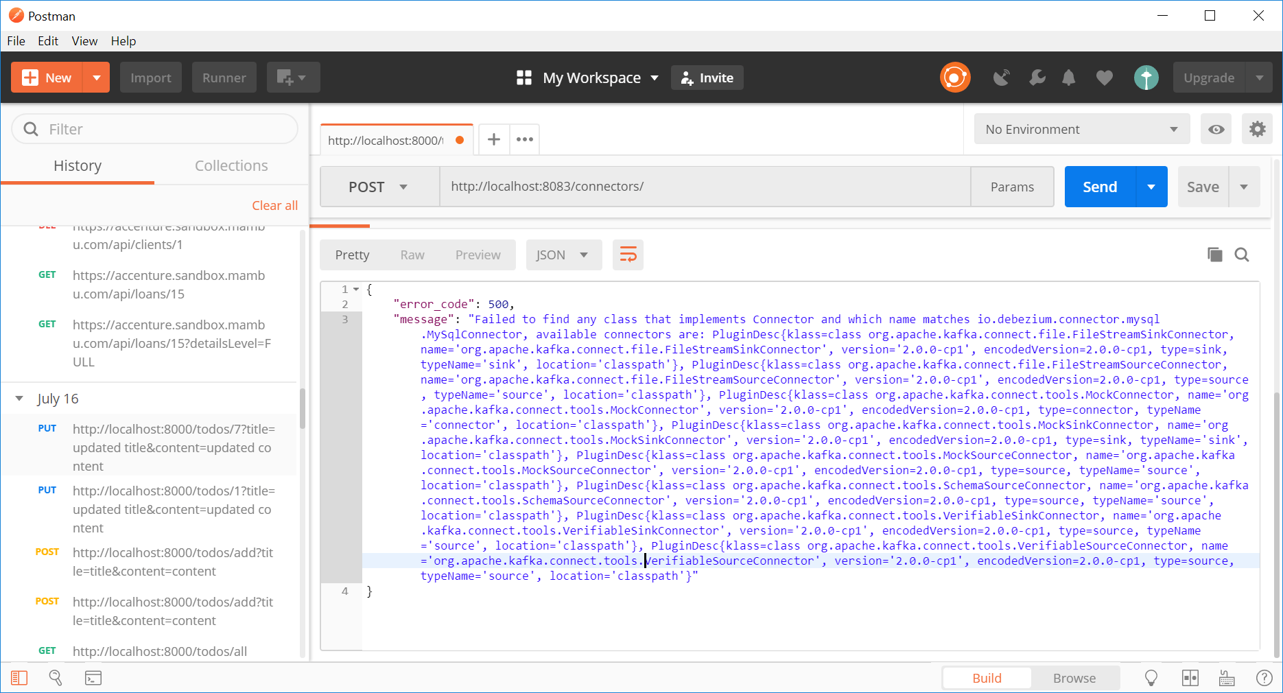The height and width of the screenshot is (693, 1283).
Task: Open the bootcamp lightbulb icon
Action: point(1151,678)
